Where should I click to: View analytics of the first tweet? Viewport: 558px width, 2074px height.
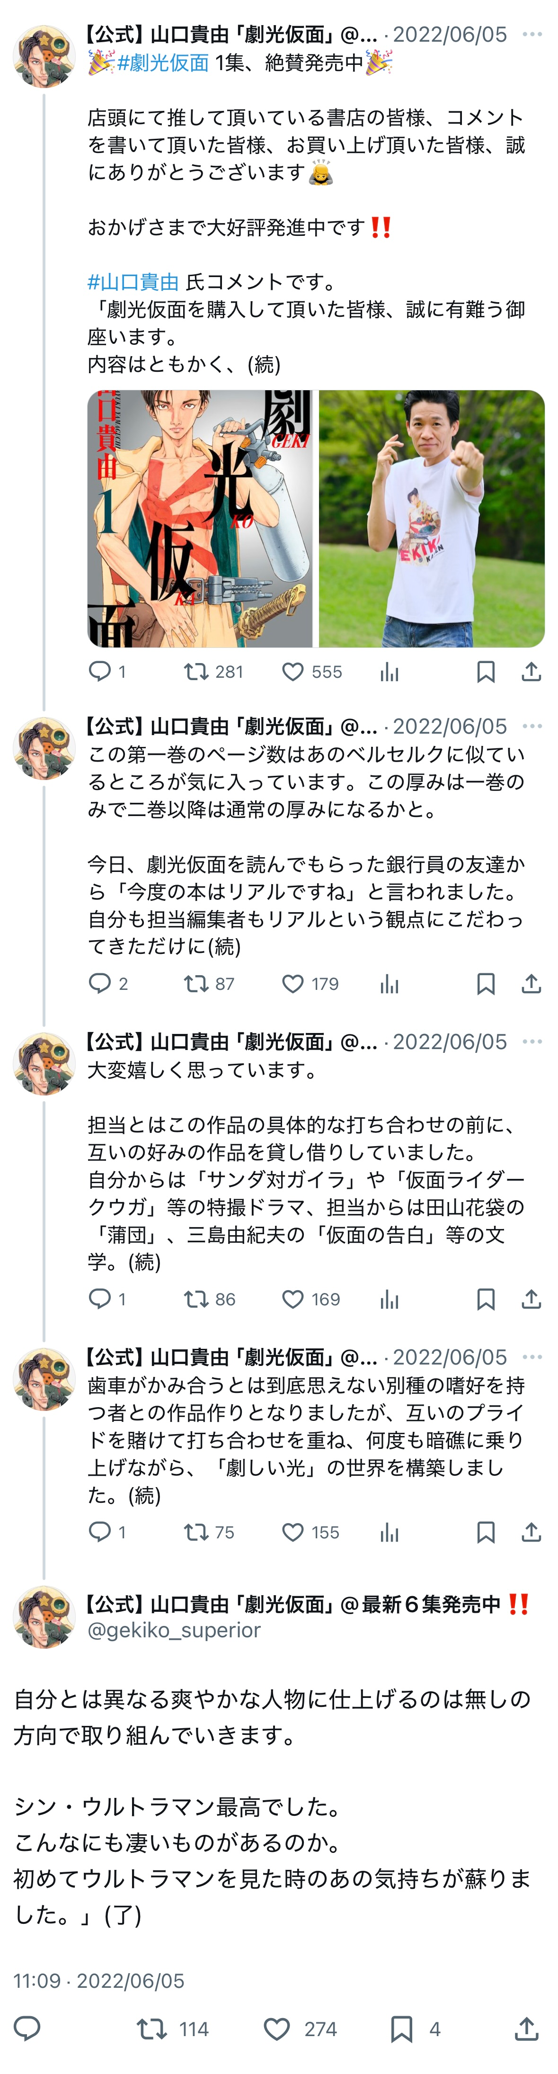(389, 672)
